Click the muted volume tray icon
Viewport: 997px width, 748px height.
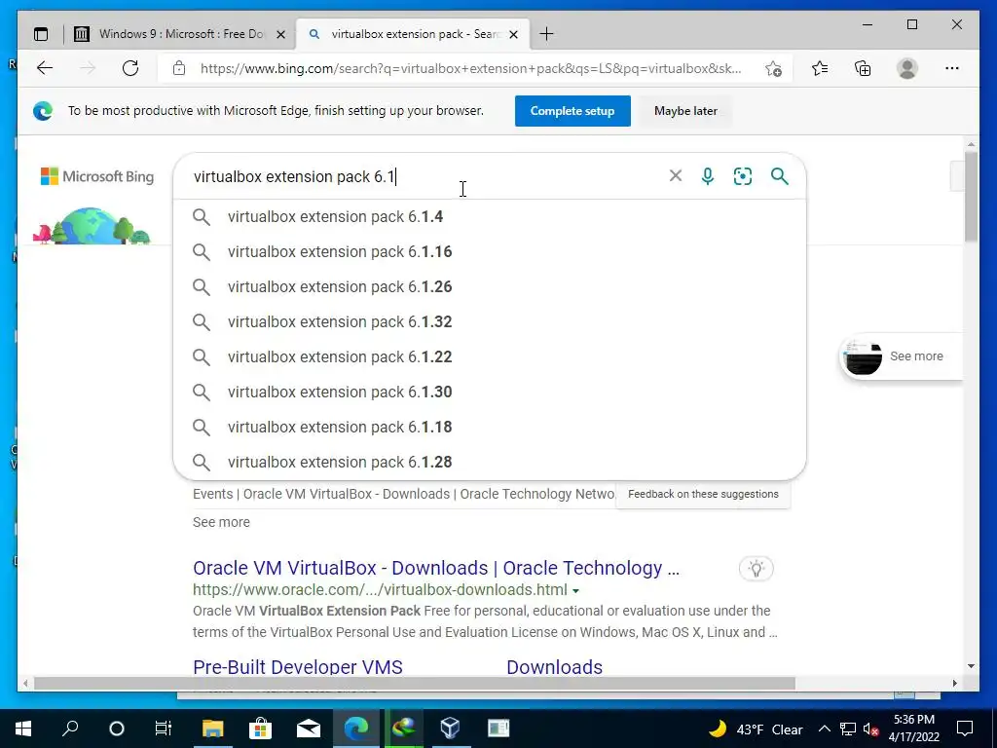point(871,729)
